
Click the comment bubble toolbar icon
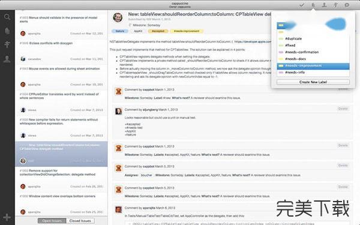[x=347, y=5]
